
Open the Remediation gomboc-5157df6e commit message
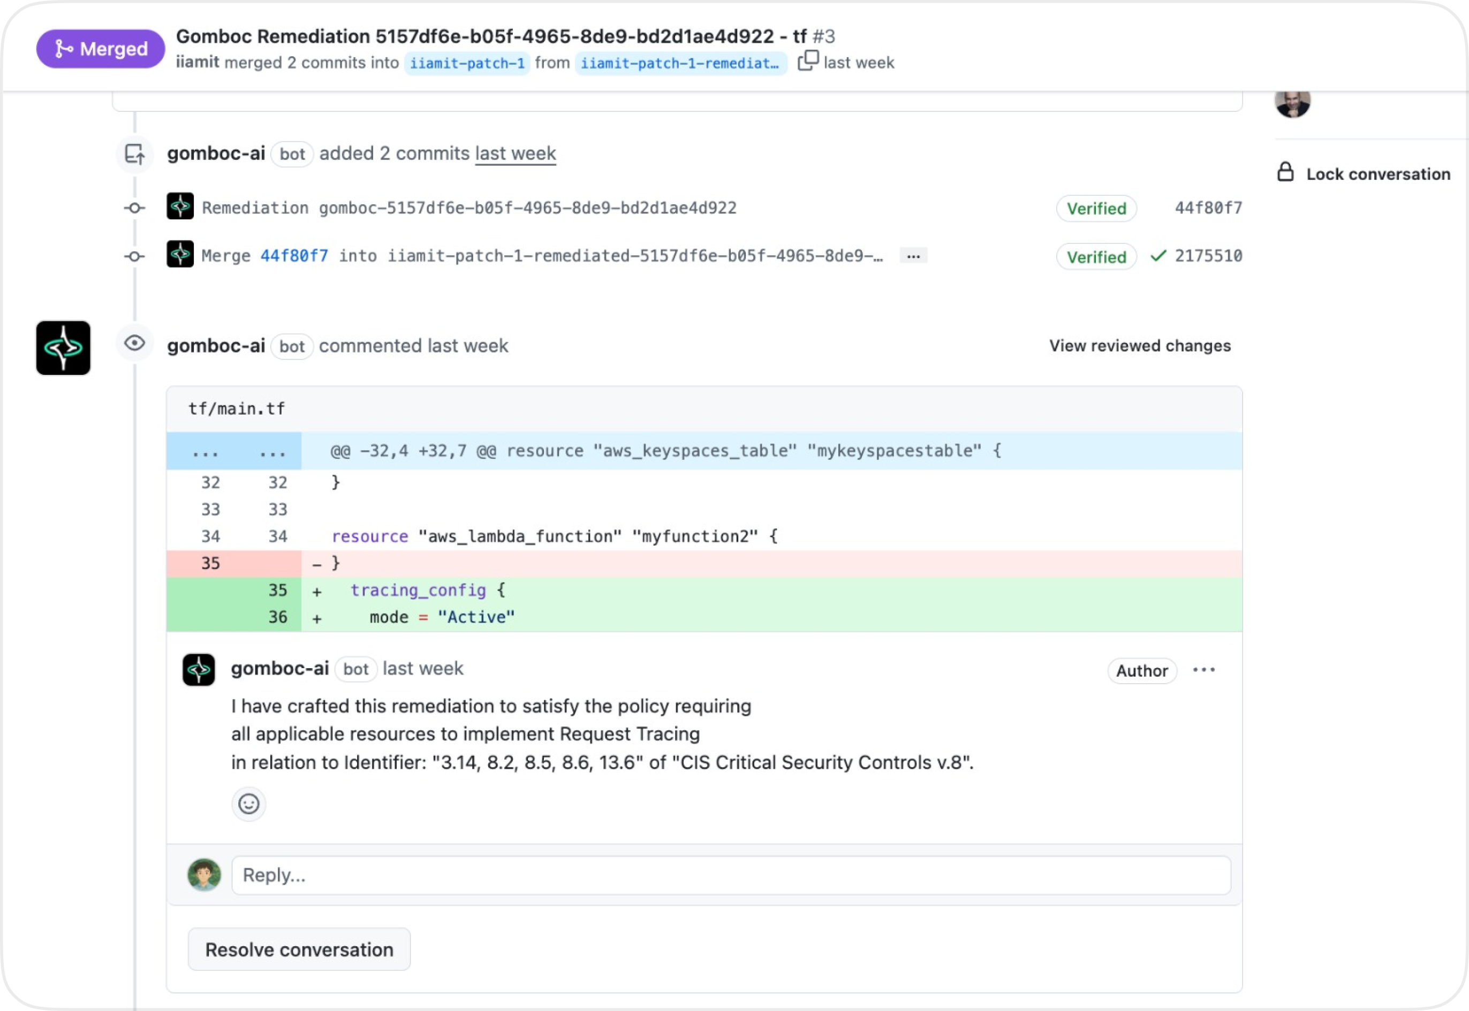[x=469, y=208]
